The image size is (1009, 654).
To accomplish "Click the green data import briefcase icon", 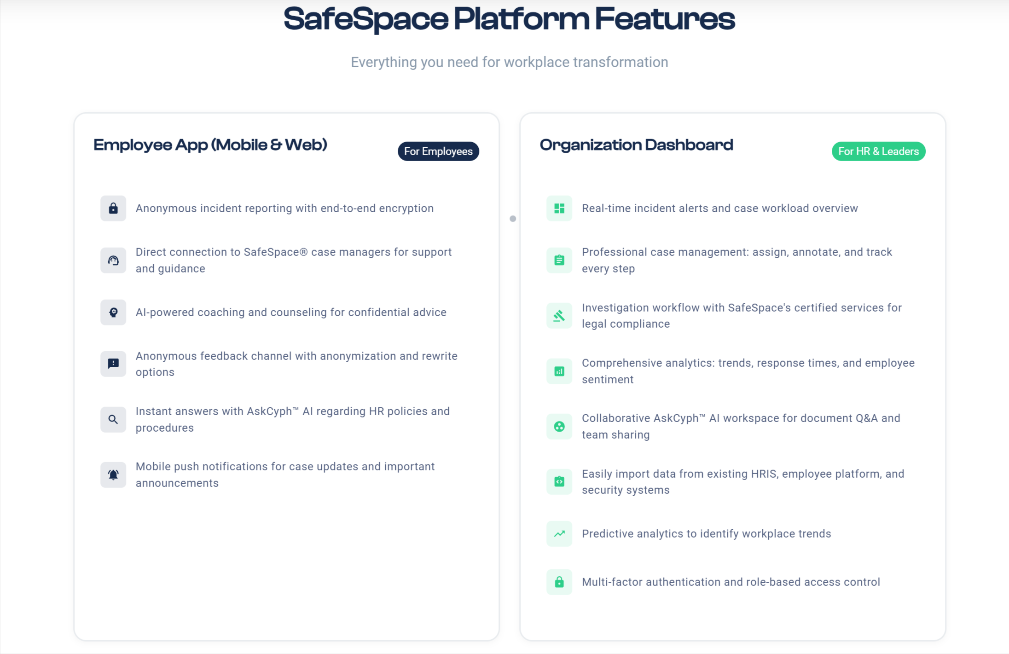I will point(559,482).
